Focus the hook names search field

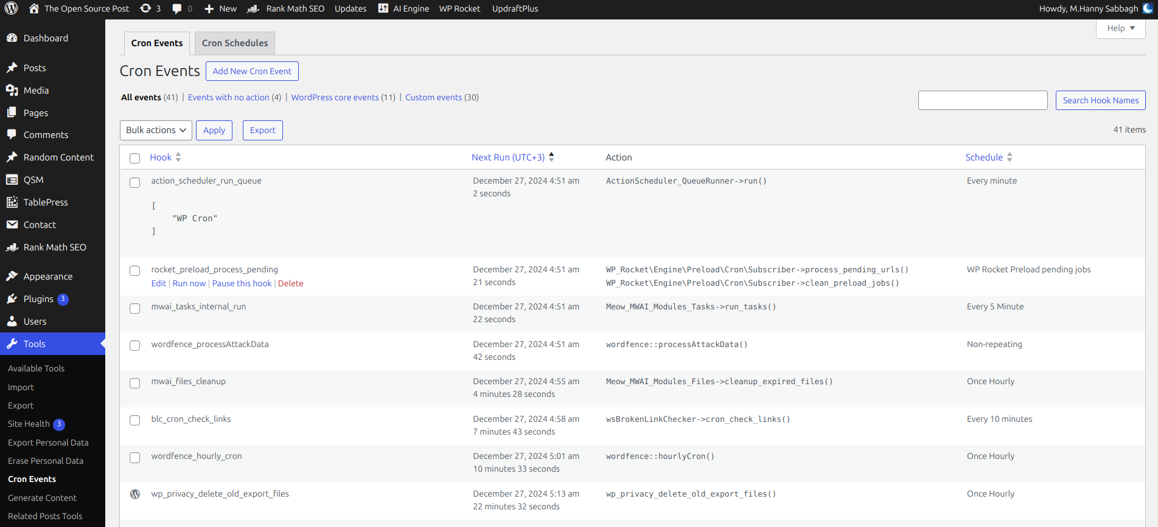[x=982, y=100]
